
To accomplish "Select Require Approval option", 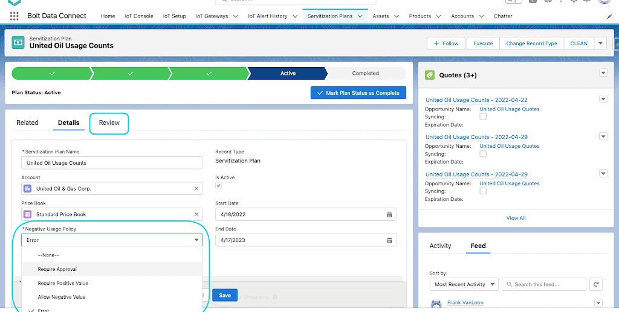I will 112,269.
